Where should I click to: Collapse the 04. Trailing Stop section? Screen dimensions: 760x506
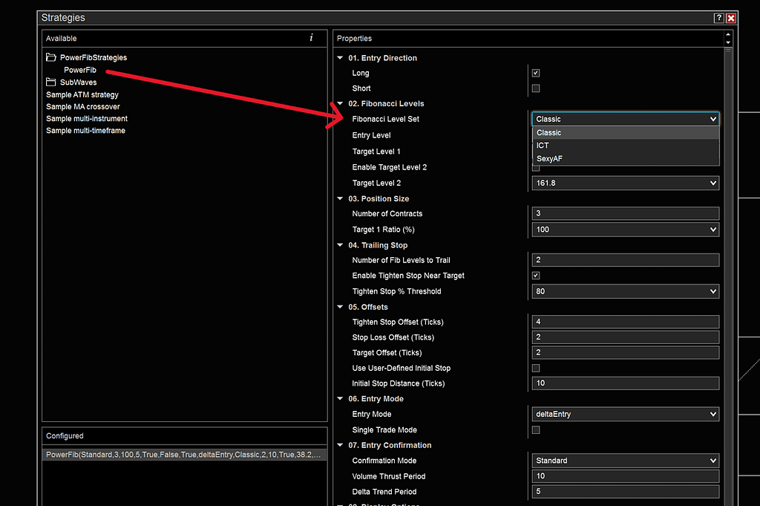[x=341, y=245]
